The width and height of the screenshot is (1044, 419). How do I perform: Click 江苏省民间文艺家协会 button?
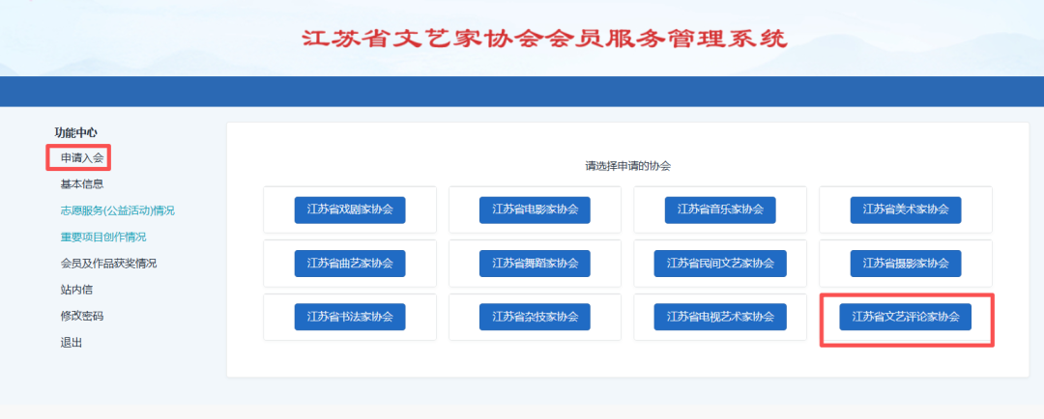(x=720, y=263)
